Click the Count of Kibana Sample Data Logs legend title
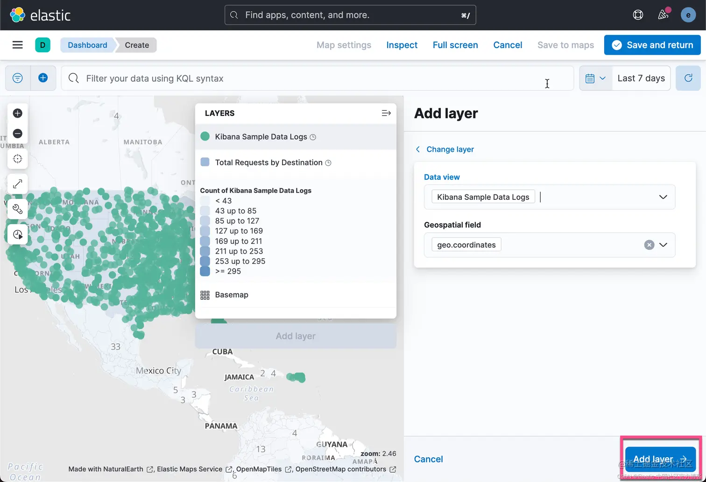 tap(255, 191)
